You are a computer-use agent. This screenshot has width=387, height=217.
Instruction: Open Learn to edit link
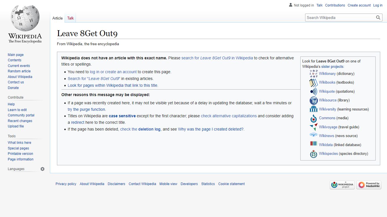(17, 110)
